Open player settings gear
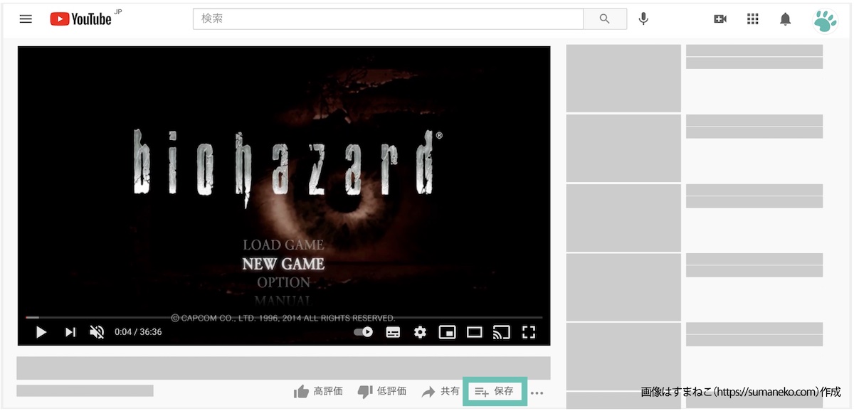 [420, 332]
